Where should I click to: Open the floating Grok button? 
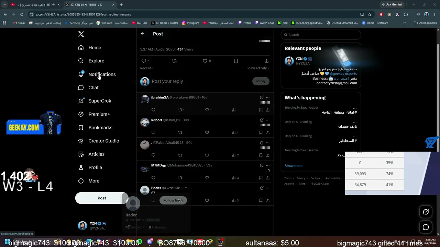pyautogui.click(x=426, y=212)
